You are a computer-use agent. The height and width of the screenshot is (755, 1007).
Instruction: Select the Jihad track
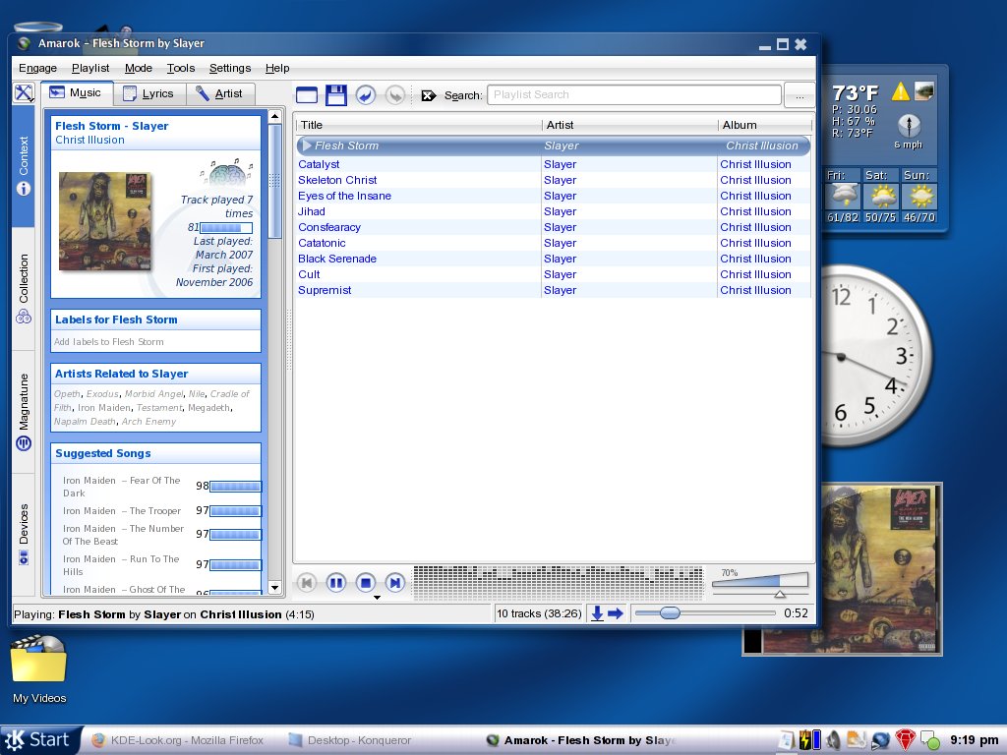click(553, 212)
